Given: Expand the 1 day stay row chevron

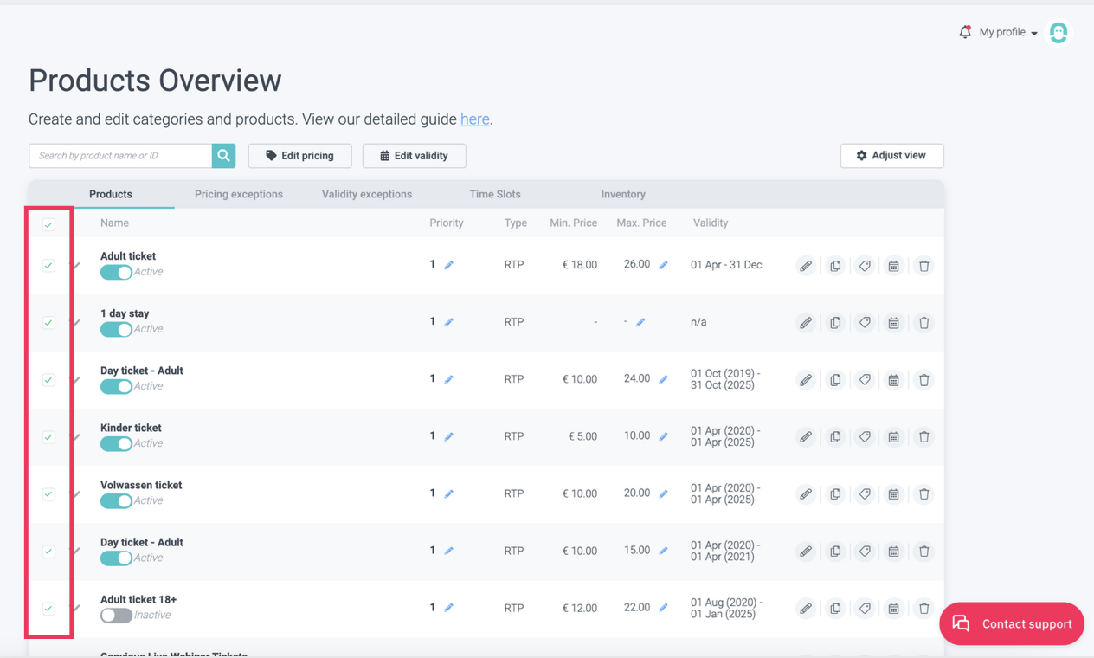Looking at the screenshot, I should click(77, 323).
